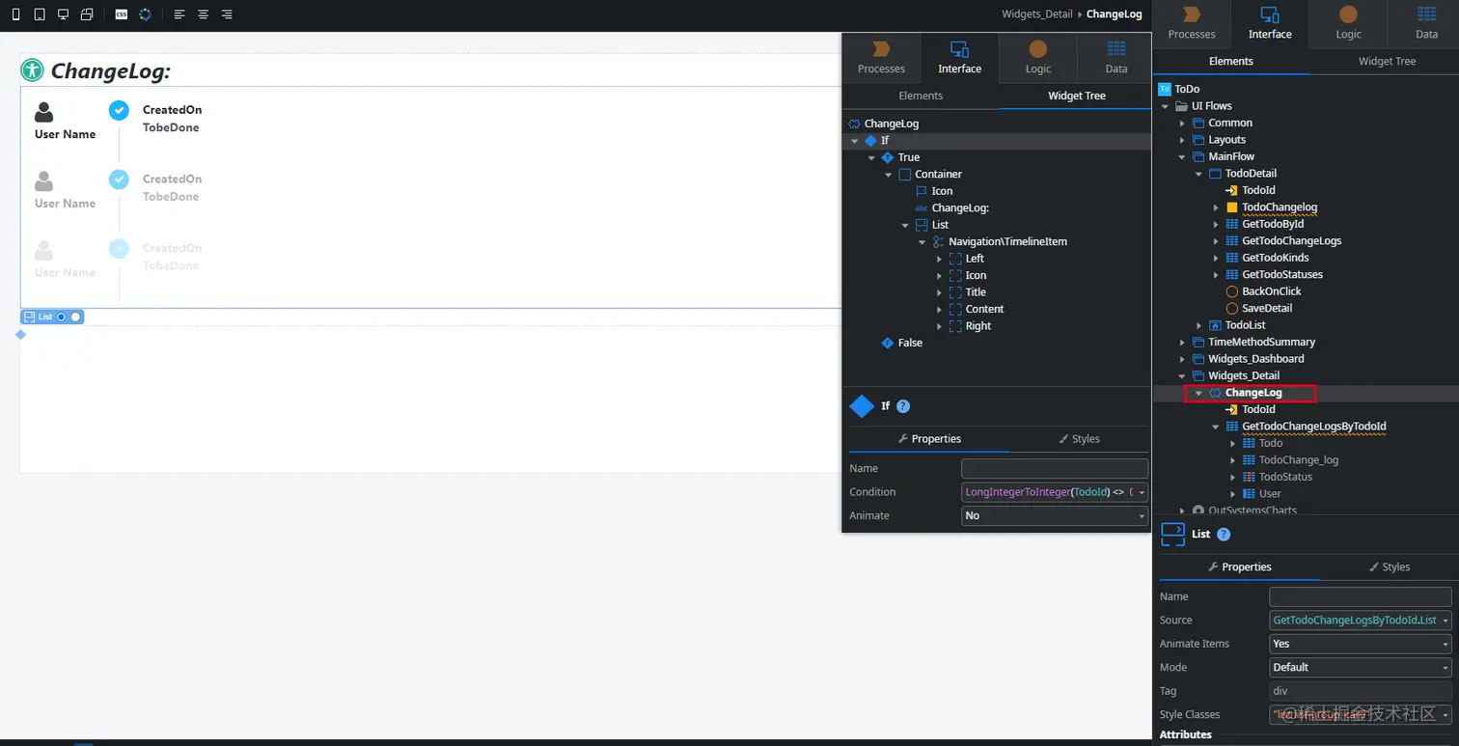Expand the Common UI flow
Screen dimensions: 1459x746
click(1182, 124)
